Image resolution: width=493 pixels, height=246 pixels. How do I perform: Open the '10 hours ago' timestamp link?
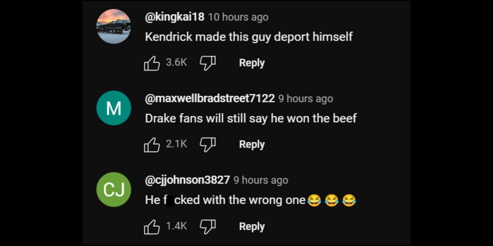pyautogui.click(x=238, y=17)
